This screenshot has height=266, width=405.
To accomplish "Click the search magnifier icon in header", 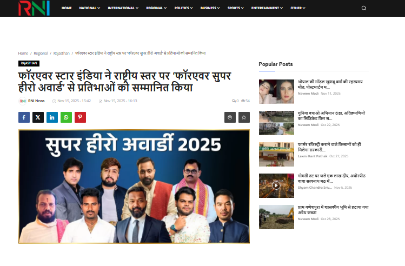I will coord(364,8).
